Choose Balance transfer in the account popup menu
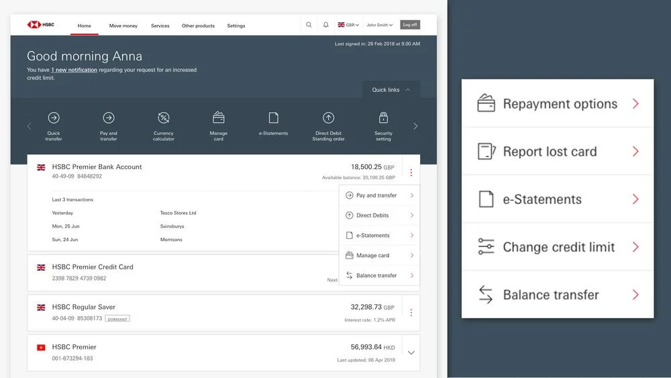 click(x=380, y=275)
